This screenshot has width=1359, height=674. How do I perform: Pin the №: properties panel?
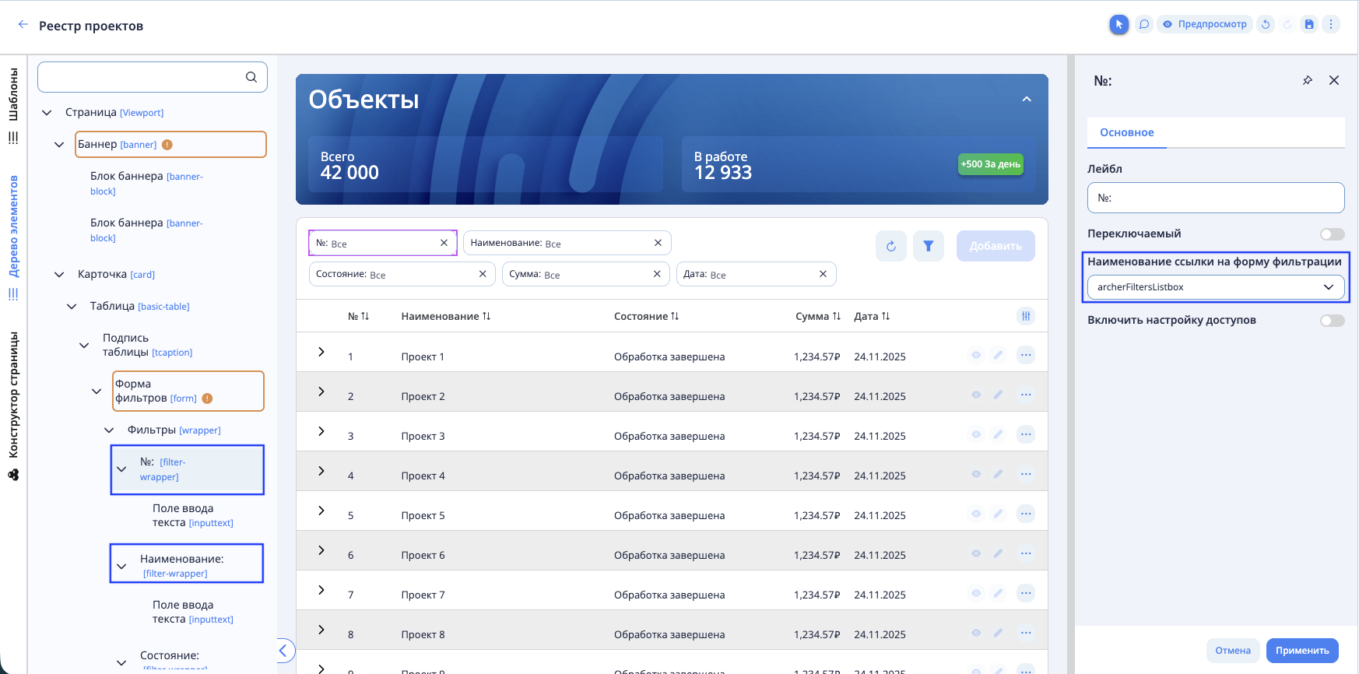pos(1308,80)
